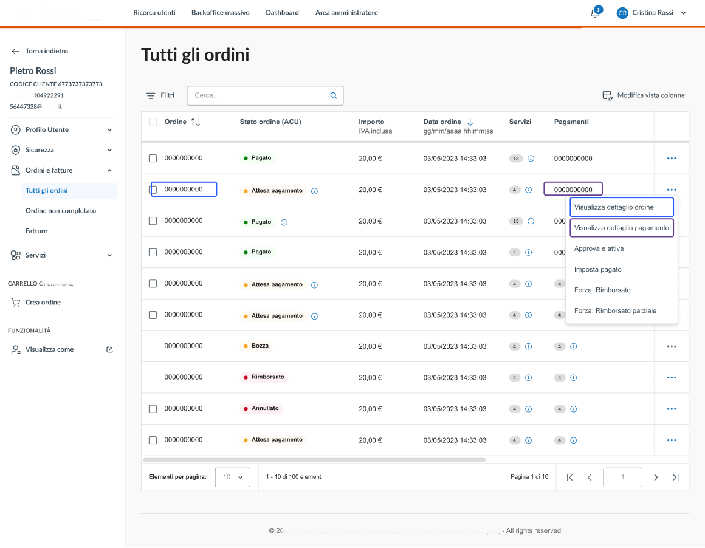Viewport: 705px width, 548px height.
Task: Open three-dot menu on Bozza row
Action: [x=671, y=346]
